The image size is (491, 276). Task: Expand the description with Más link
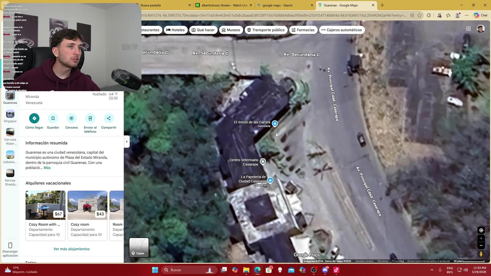[47, 168]
